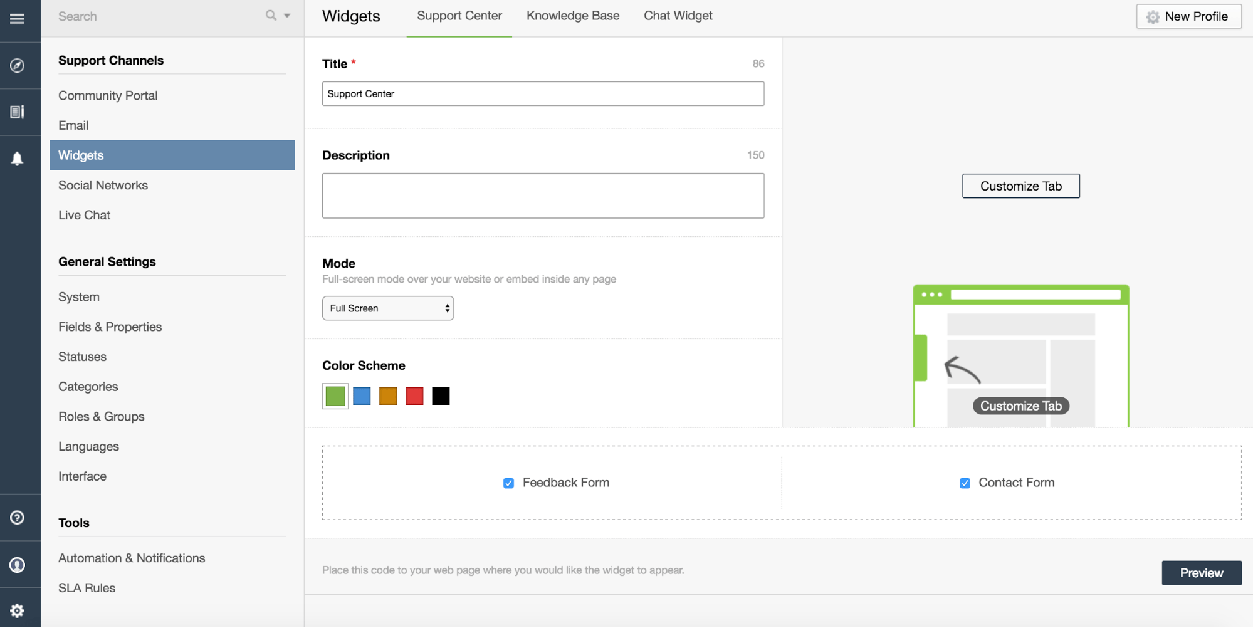Screen dimensions: 1253x628
Task: Click the Customize Tab pill in preview illustration
Action: [x=1020, y=406]
